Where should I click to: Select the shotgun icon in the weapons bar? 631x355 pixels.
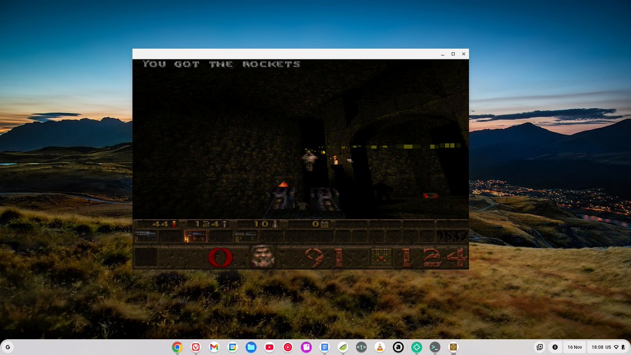coord(147,235)
